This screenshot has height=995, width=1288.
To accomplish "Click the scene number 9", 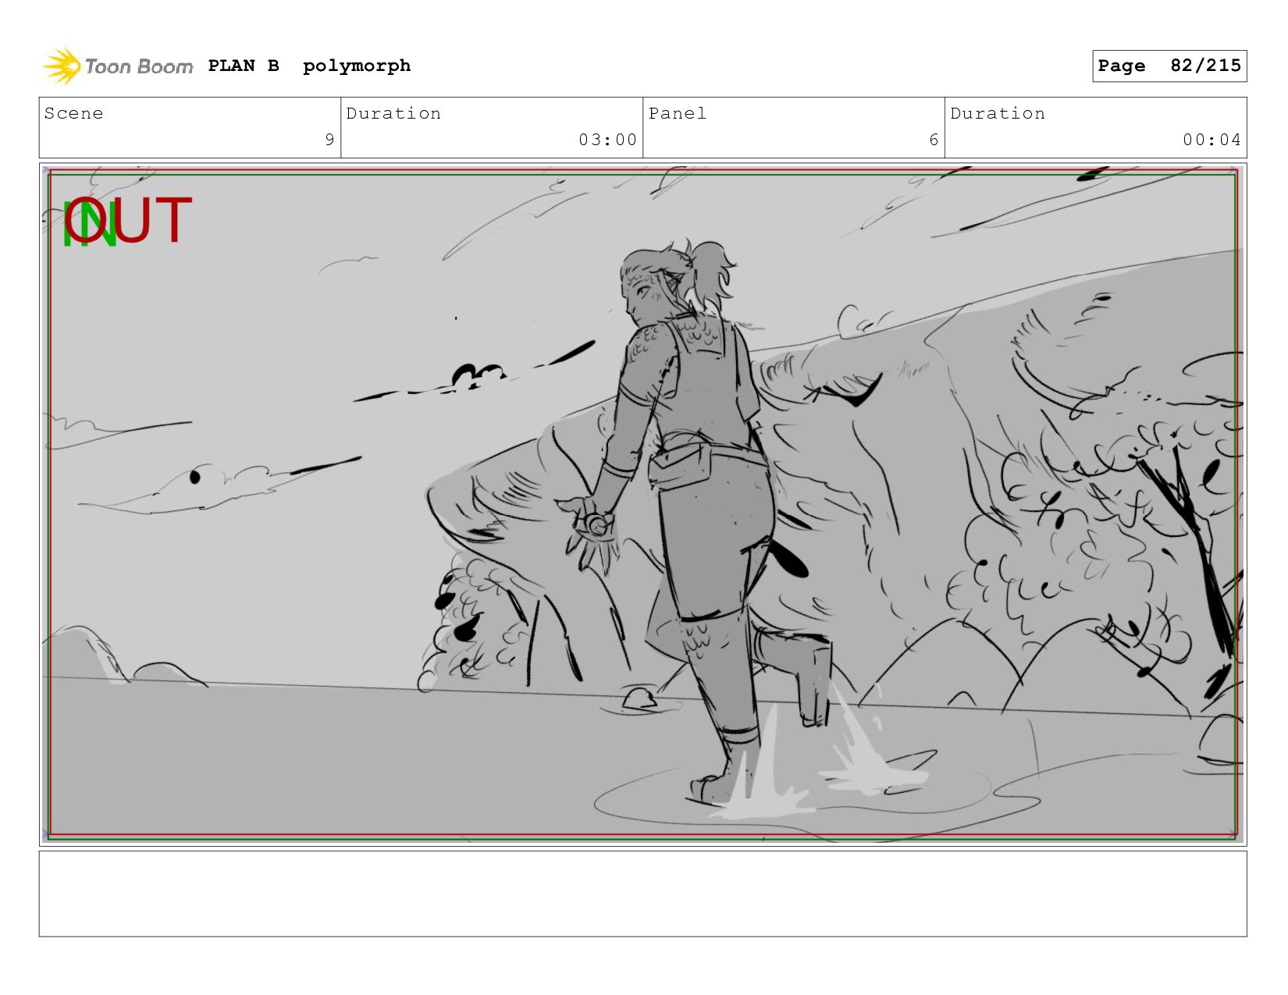I will [x=329, y=140].
